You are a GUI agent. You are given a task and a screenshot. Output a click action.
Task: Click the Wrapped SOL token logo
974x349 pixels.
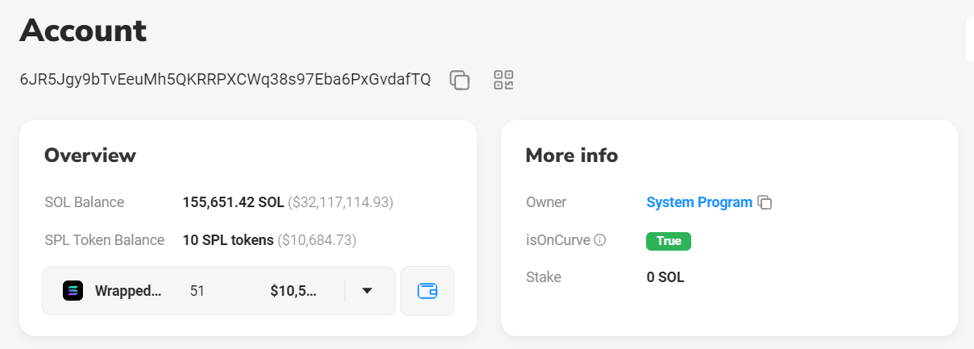coord(73,291)
